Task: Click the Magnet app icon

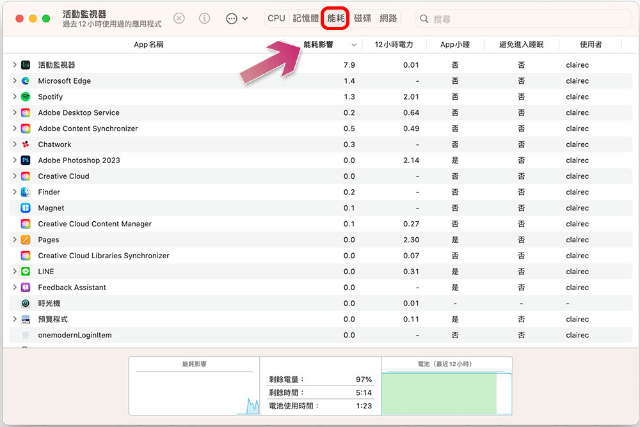Action: (26, 208)
